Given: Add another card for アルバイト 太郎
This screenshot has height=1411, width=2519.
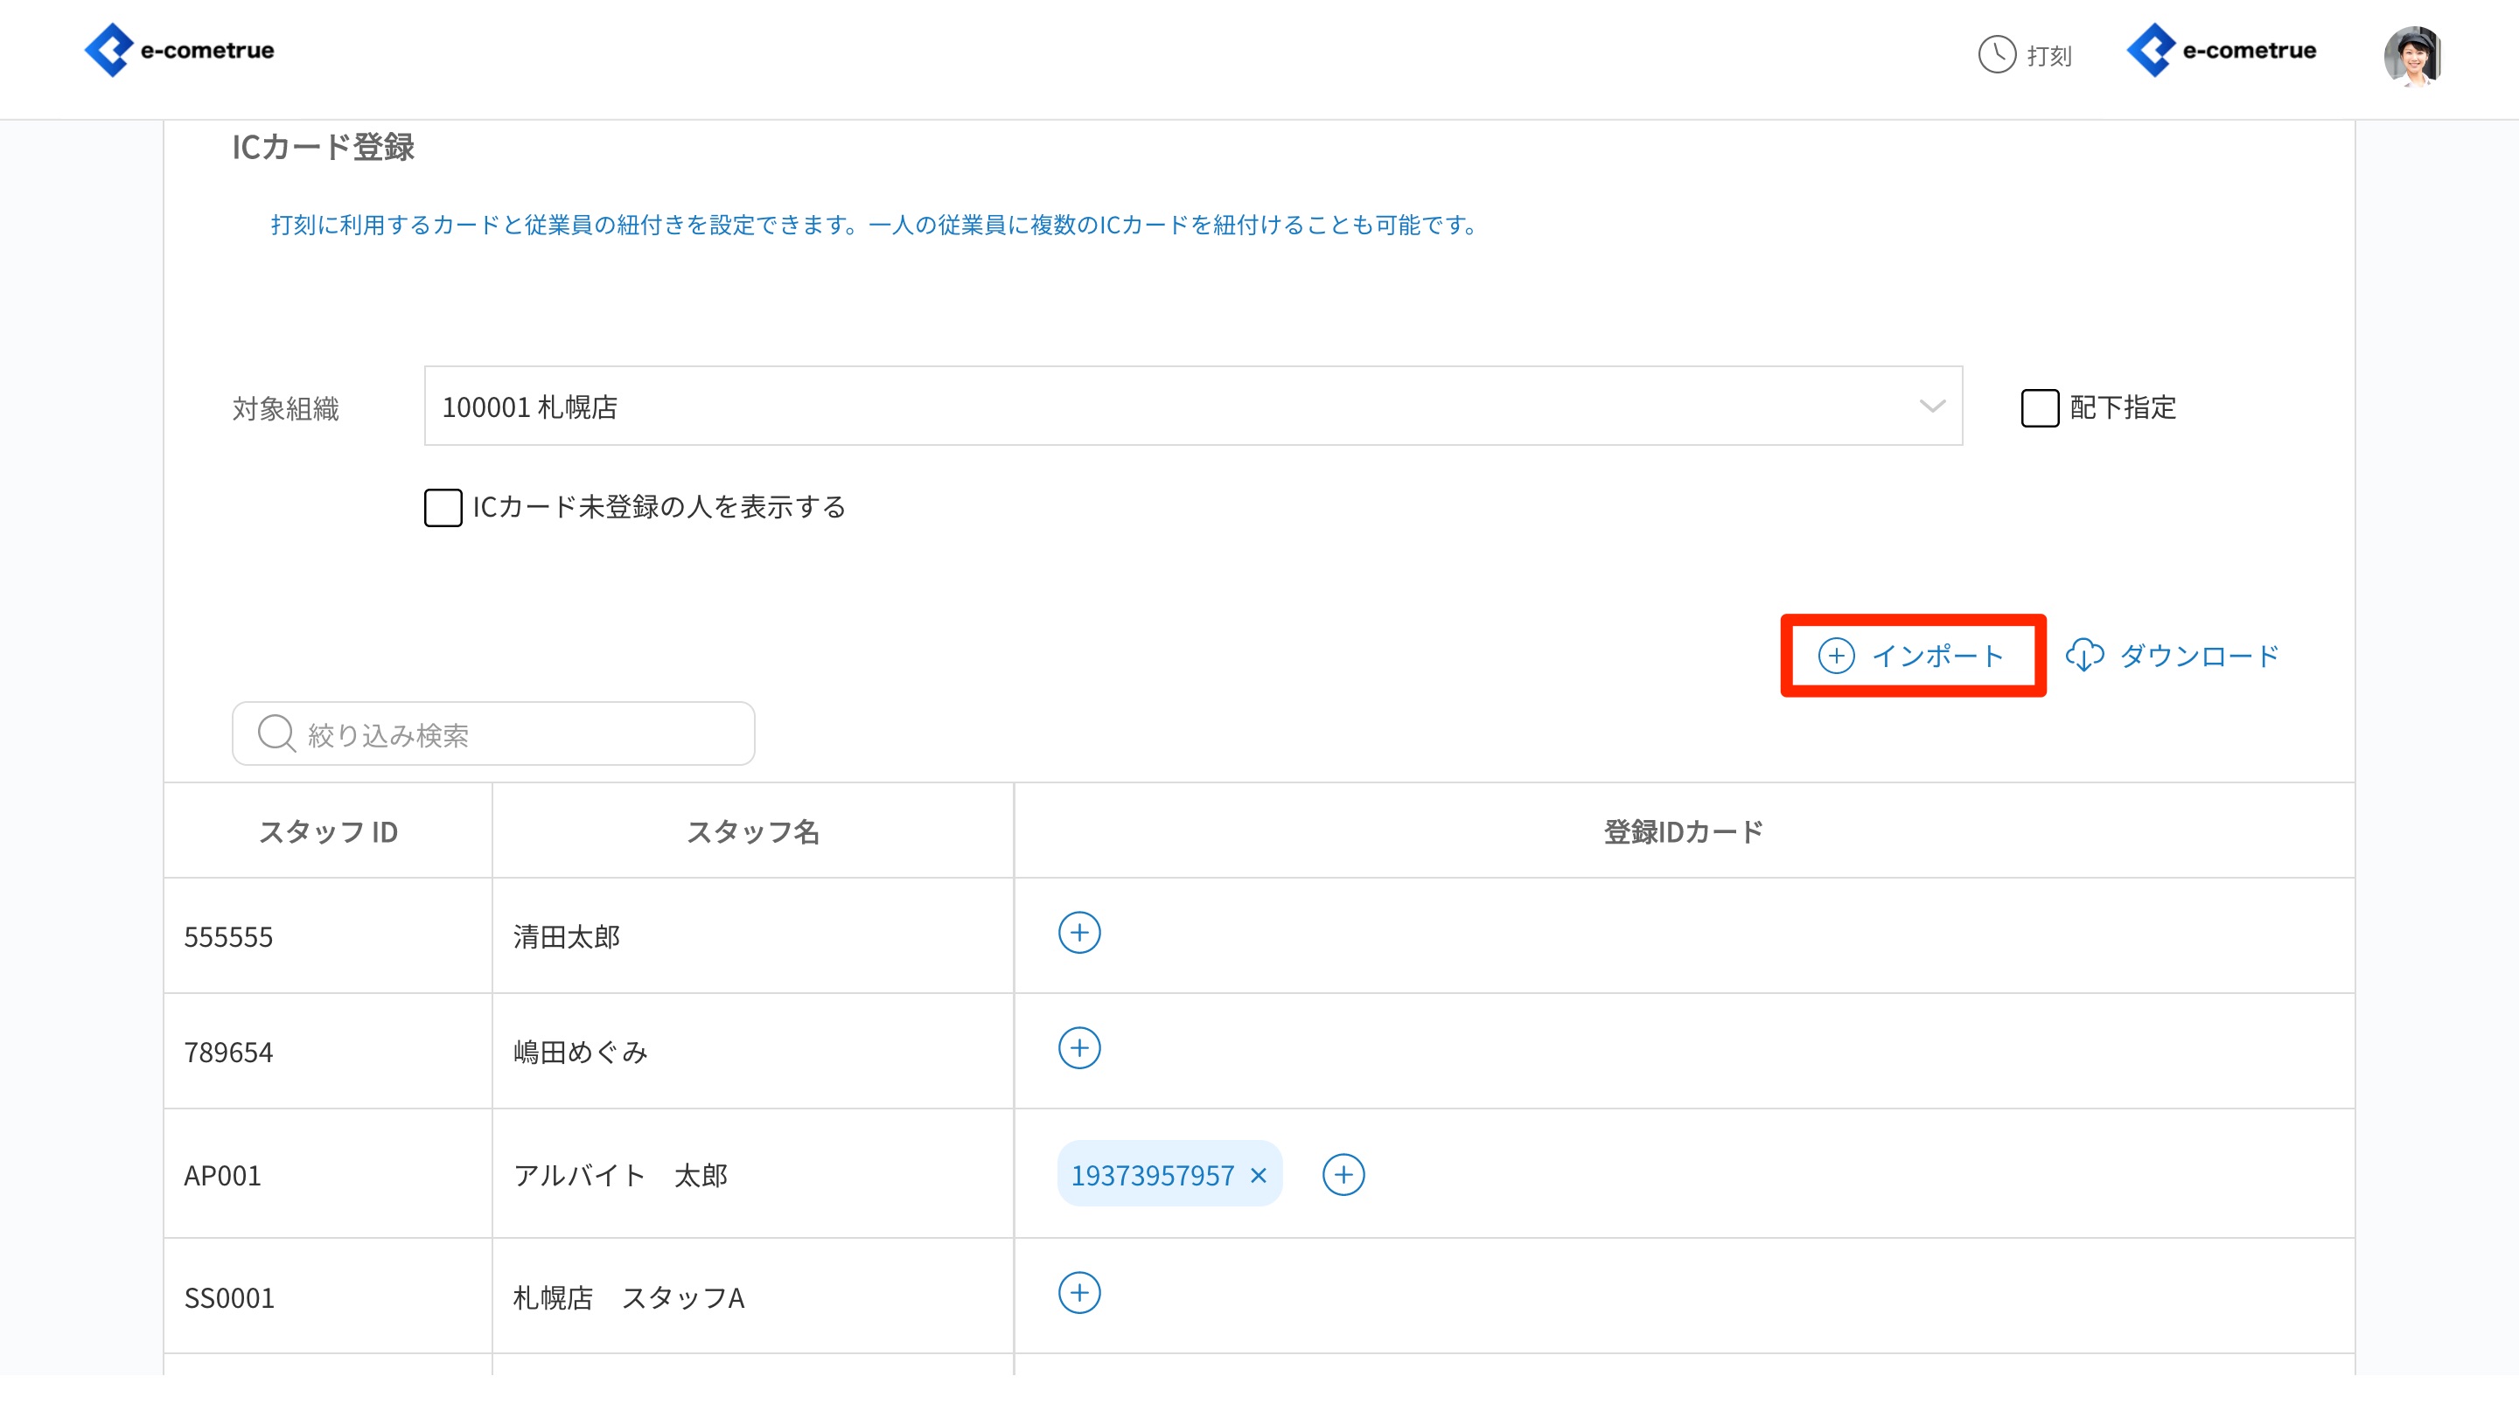Looking at the screenshot, I should click(1343, 1175).
